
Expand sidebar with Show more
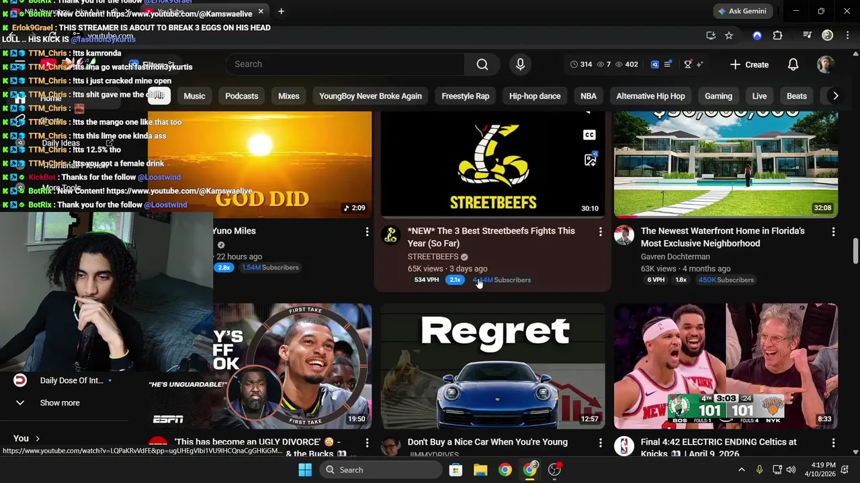coord(60,402)
